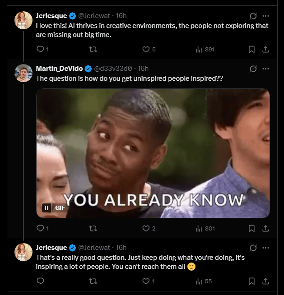The height and width of the screenshot is (295, 284).
Task: Bookmark Jerlesque's first tweet
Action: coord(252,50)
